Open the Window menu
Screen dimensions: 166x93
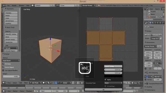(x=21, y=5)
